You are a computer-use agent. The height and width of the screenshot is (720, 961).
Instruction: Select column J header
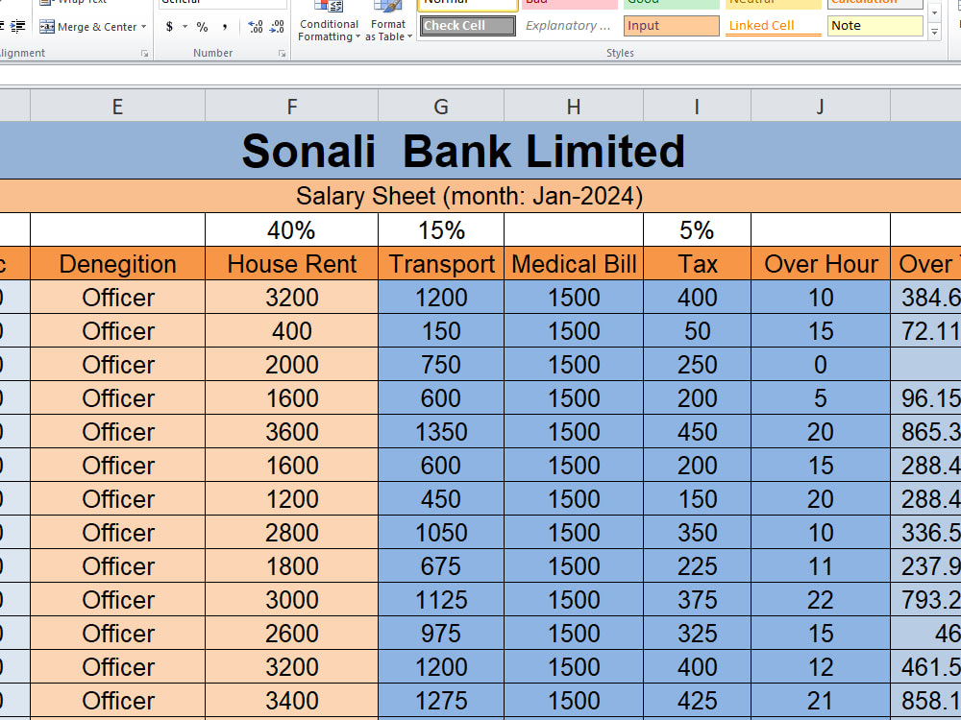pyautogui.click(x=821, y=106)
